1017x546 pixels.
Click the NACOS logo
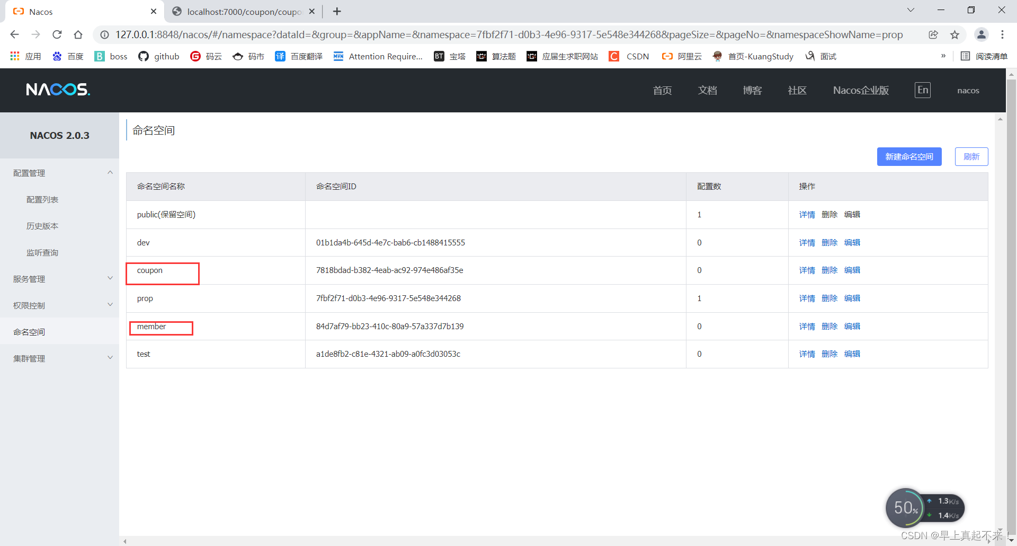[58, 90]
